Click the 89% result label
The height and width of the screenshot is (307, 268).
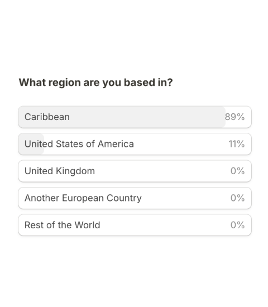(x=234, y=117)
